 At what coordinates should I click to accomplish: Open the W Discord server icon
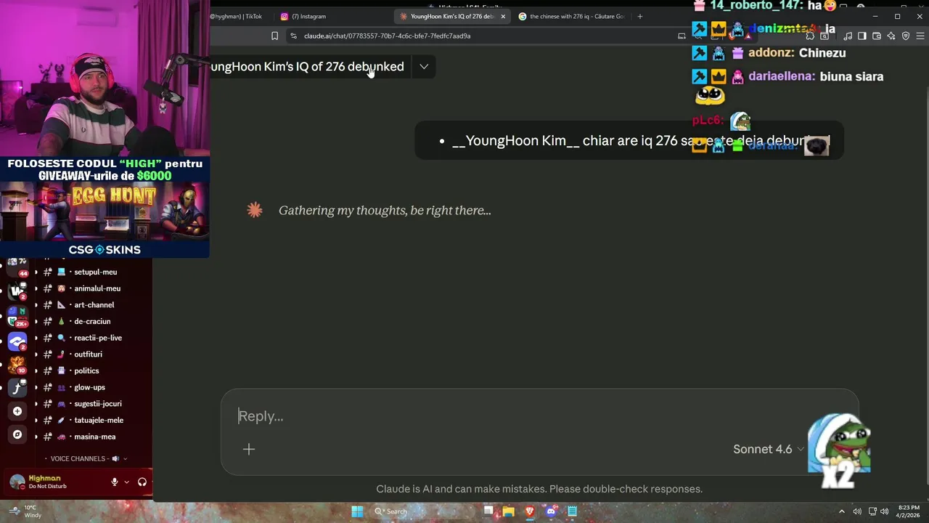point(17,291)
